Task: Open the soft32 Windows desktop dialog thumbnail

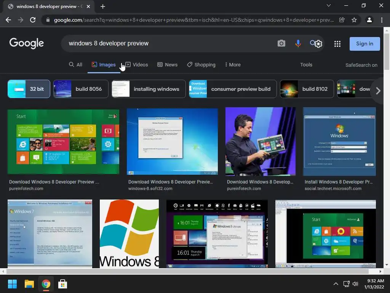Action: tap(172, 142)
